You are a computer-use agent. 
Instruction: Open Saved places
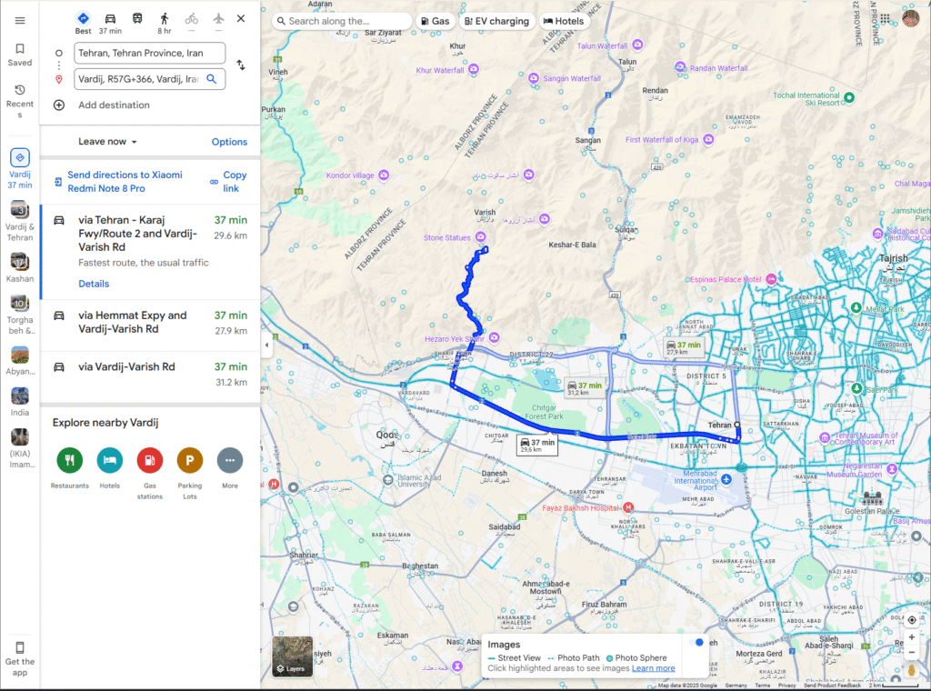pyautogui.click(x=20, y=55)
